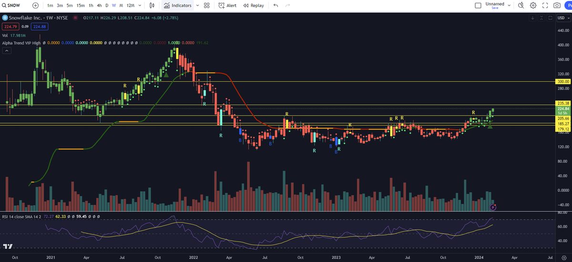Viewport: 572px width, 262px height.
Task: Click the 440.00 price scale value
Action: [563, 30]
